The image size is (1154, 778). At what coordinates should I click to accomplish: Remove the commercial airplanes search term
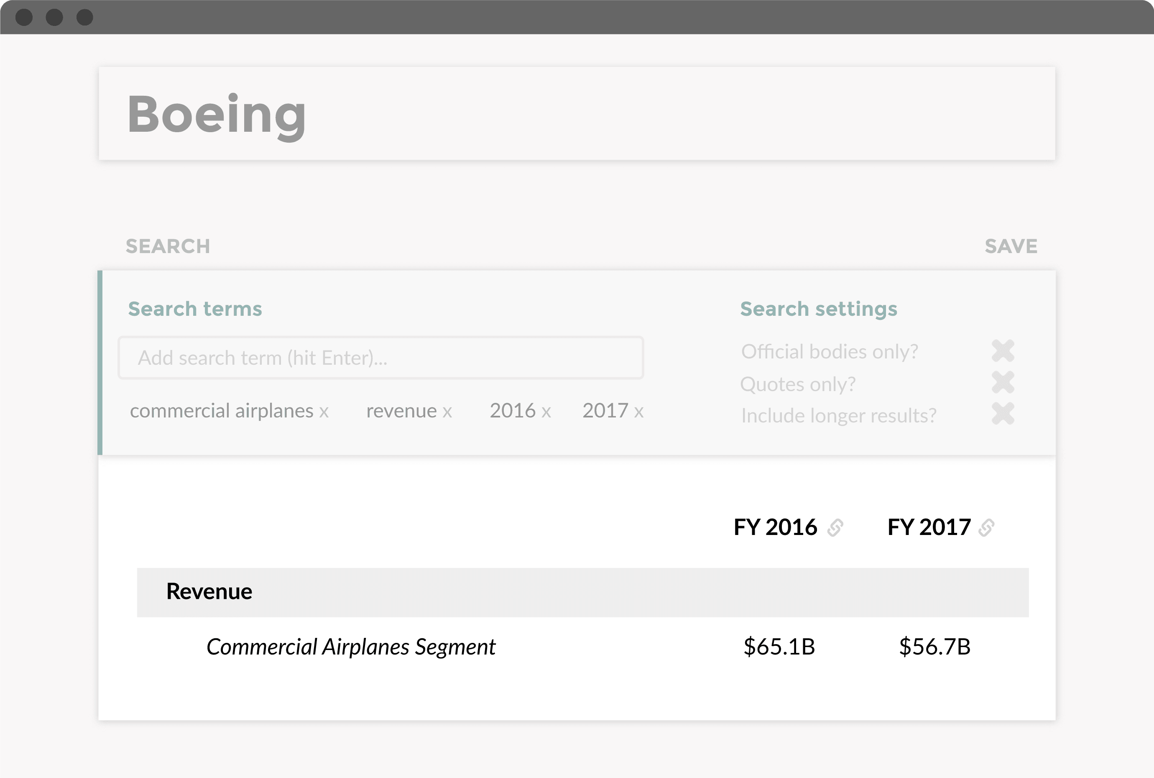[x=324, y=412]
